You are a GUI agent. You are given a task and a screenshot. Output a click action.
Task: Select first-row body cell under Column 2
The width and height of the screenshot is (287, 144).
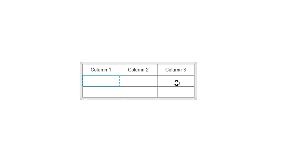[x=138, y=81]
